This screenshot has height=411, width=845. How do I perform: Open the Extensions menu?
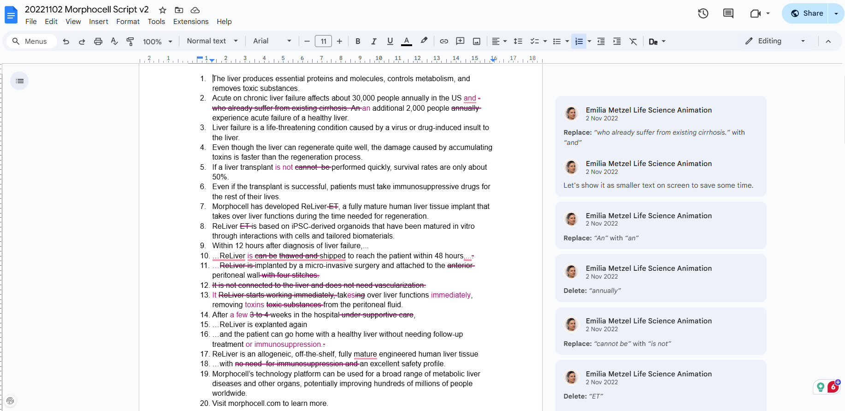(x=191, y=22)
